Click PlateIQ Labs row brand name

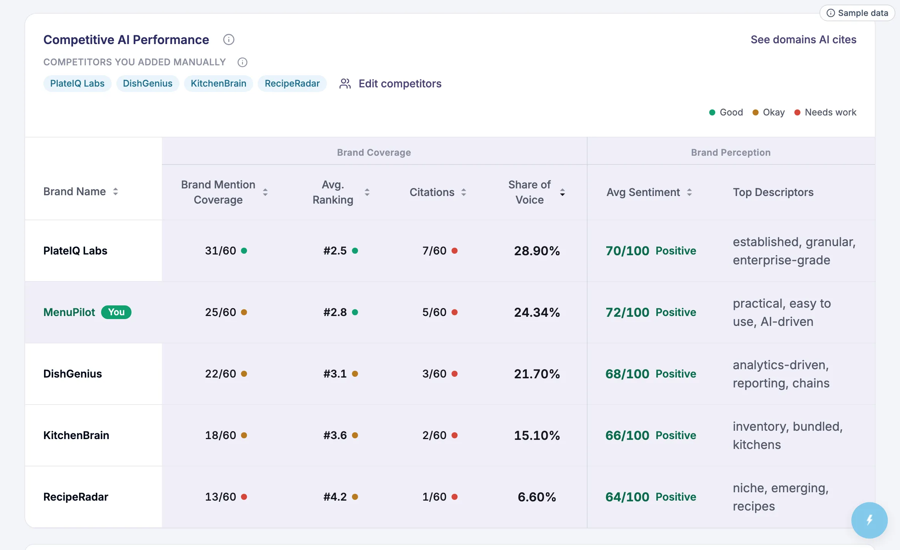[x=75, y=251]
